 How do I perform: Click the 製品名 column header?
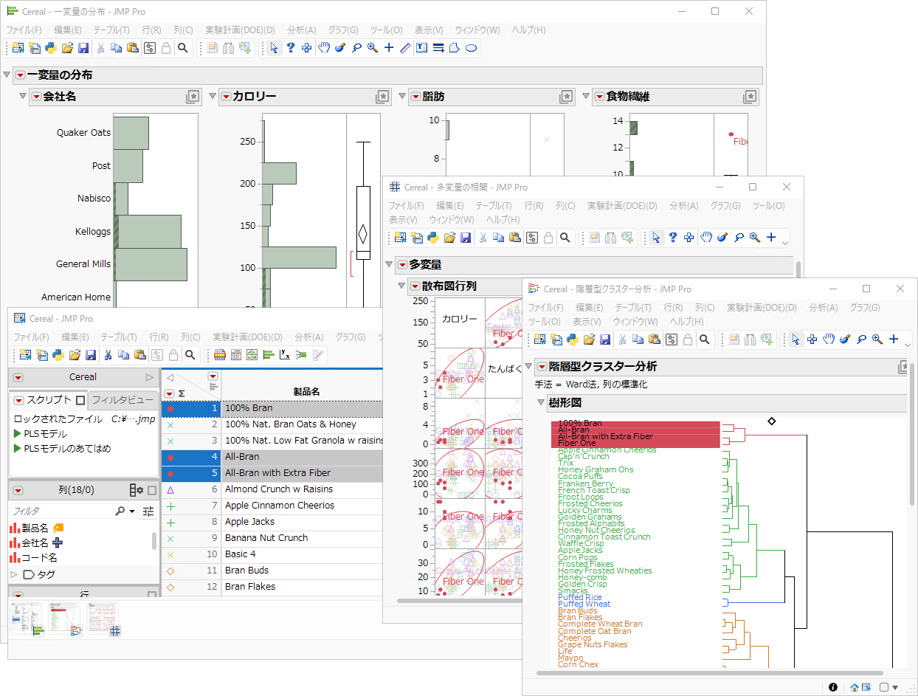coord(306,392)
